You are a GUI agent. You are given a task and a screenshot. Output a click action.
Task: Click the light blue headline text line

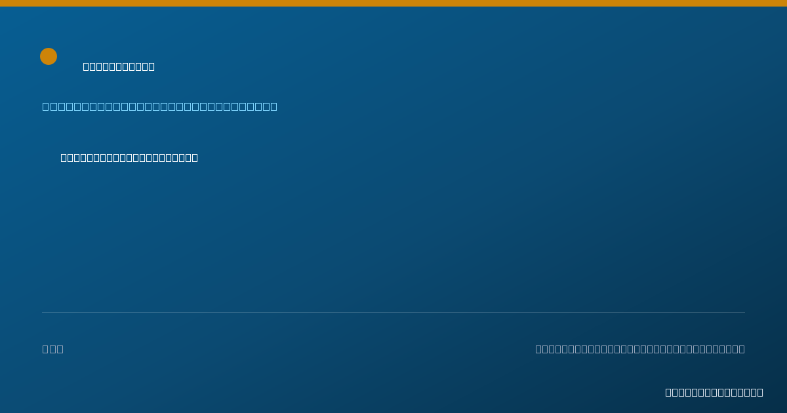(160, 106)
